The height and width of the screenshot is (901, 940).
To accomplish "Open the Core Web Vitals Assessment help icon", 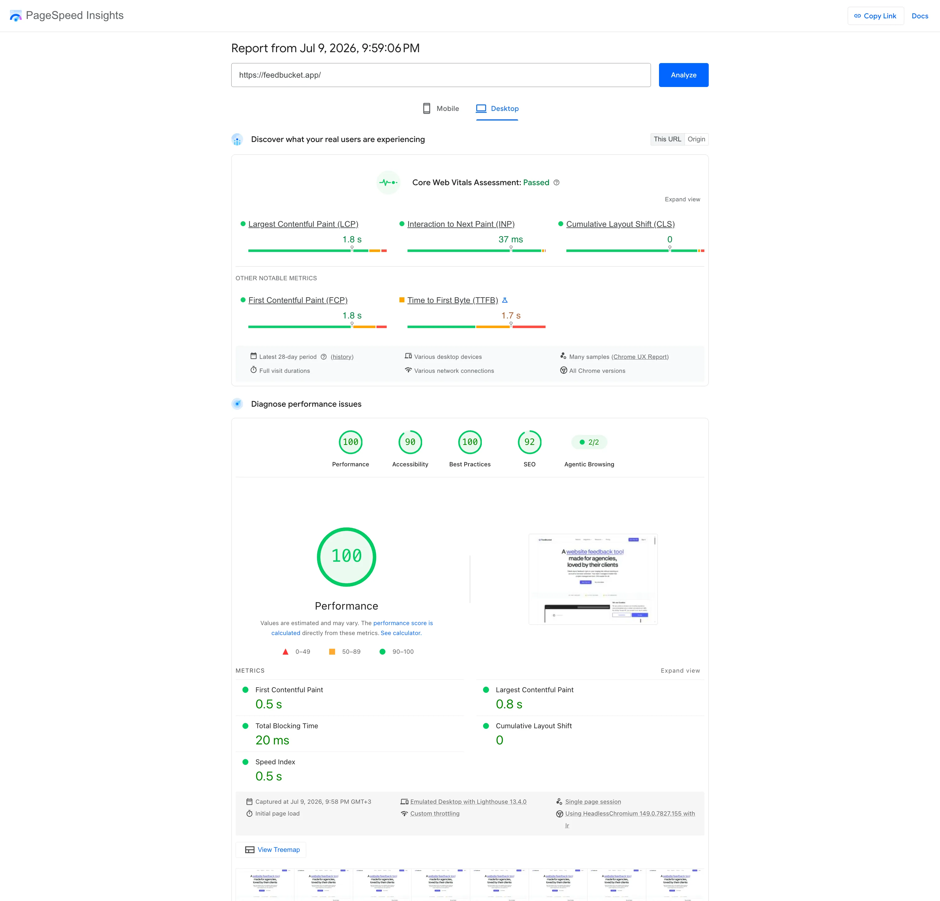I will 556,183.
